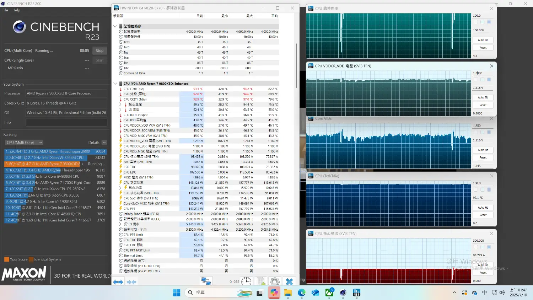Open Microsoft Edge from the taskbar
This screenshot has height=300, width=533.
[x=302, y=293]
